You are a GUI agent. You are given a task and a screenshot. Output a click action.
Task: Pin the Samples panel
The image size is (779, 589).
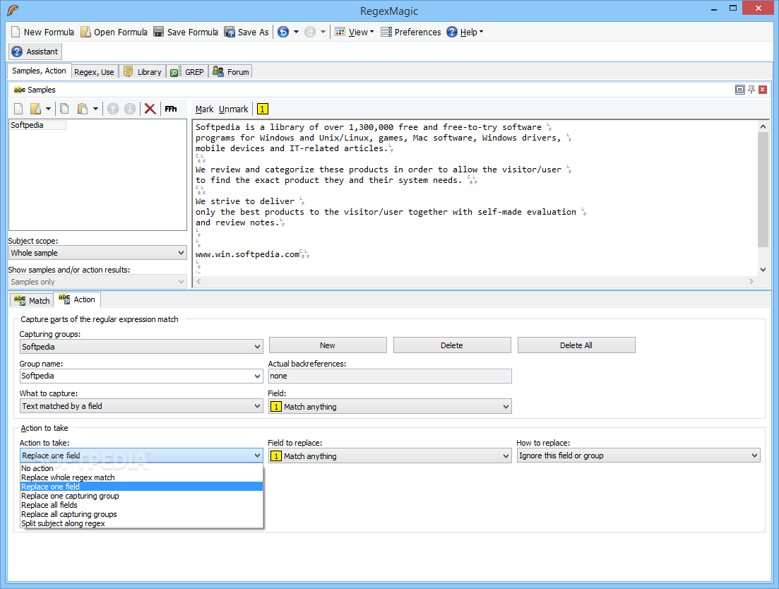point(751,90)
